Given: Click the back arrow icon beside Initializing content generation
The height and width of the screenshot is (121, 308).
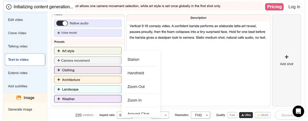Looking at the screenshot, I should [9, 7].
